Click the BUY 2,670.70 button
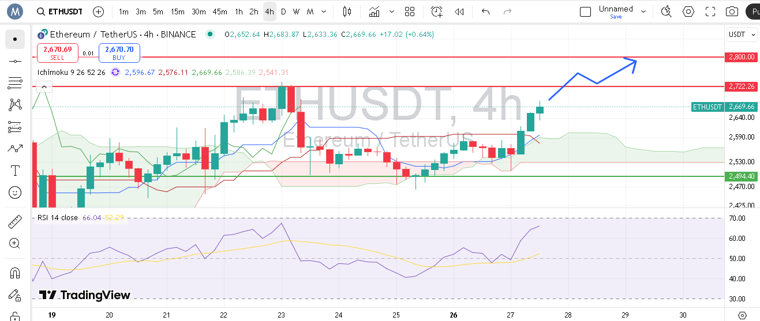 coord(119,53)
